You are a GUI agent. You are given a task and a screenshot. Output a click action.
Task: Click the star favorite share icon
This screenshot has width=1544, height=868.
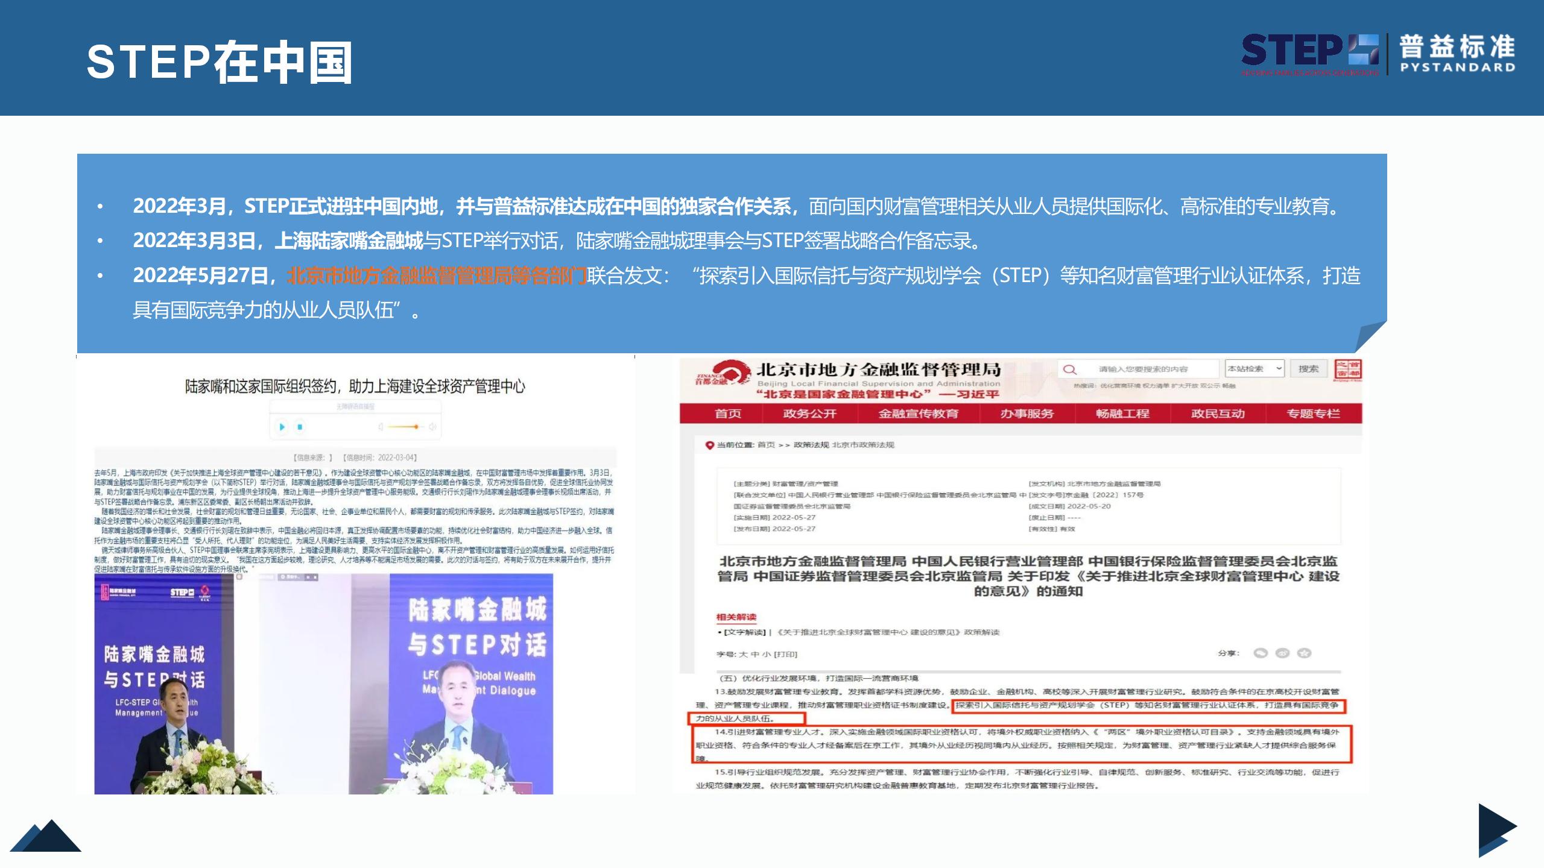coord(1305,654)
